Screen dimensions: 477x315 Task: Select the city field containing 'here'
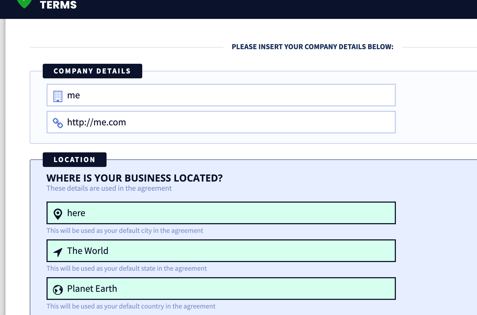(x=221, y=213)
